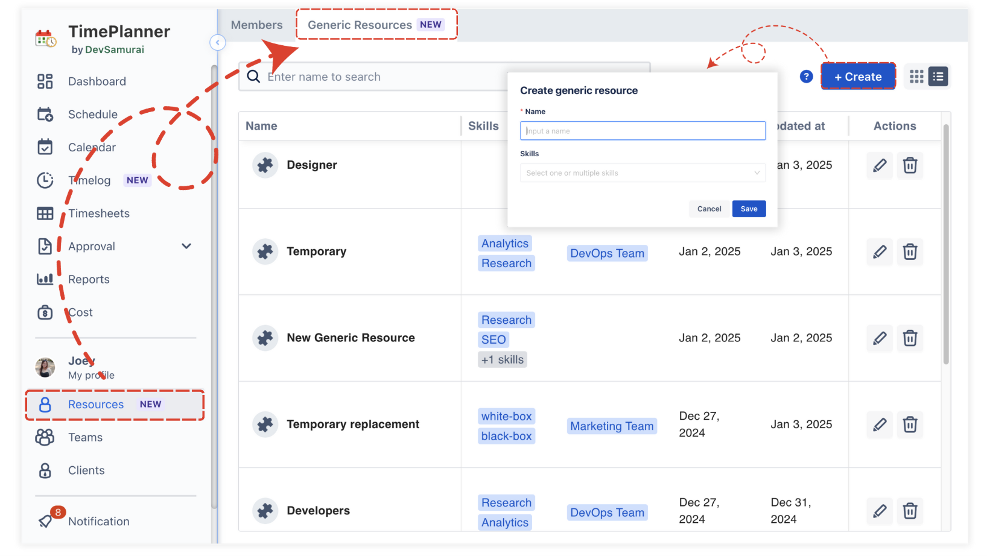Viewport: 987px width, 556px height.
Task: Expand the Approval menu chevron
Action: point(186,246)
